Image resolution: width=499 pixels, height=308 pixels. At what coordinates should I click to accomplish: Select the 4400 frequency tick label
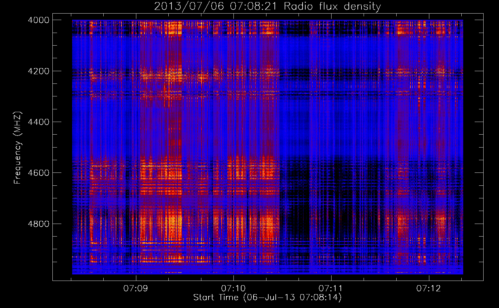point(39,122)
